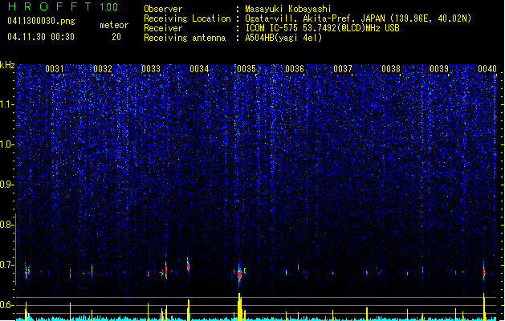Click the 'Receiving antenna' label

click(185, 38)
